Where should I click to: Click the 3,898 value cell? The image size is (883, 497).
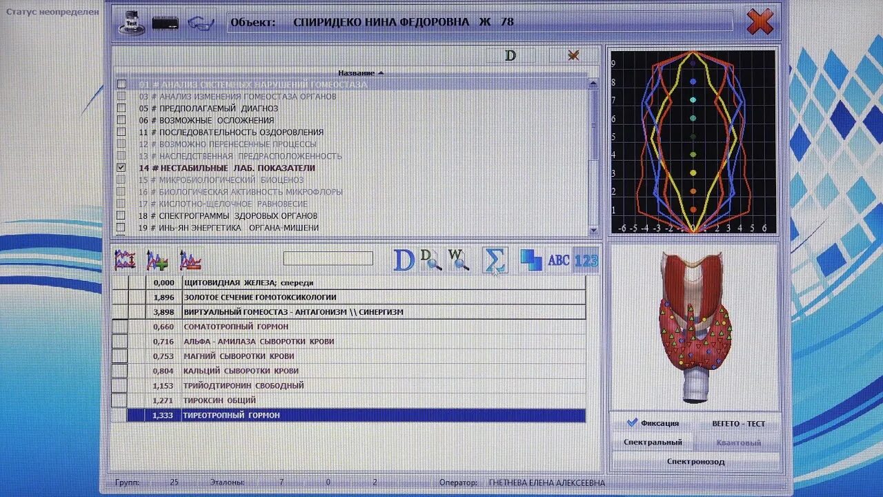(163, 312)
